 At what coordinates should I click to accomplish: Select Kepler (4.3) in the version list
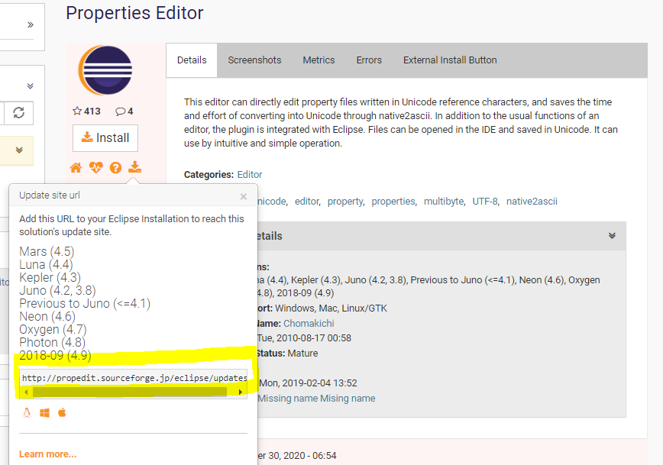click(50, 278)
